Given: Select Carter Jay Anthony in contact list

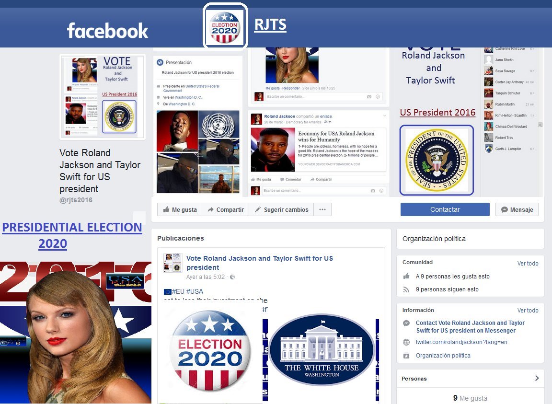Looking at the screenshot, I should (x=509, y=82).
